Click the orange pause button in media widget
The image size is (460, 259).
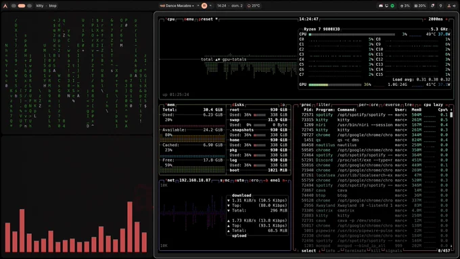tap(204, 5)
